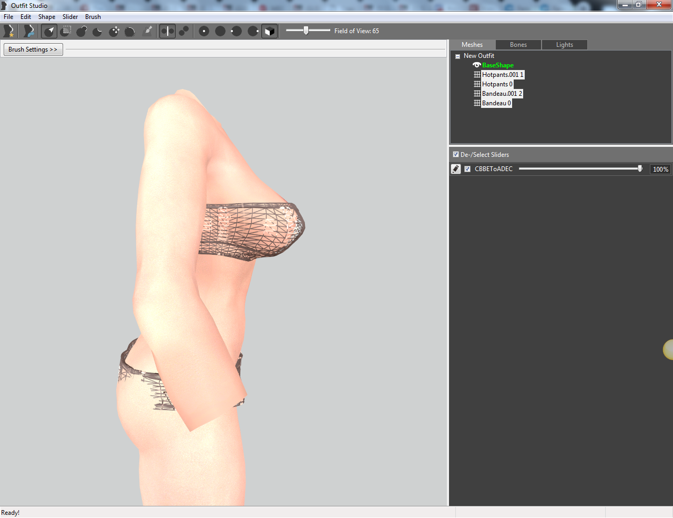The height and width of the screenshot is (518, 673).
Task: Expand the Brush Settings >> panel
Action: [x=33, y=49]
